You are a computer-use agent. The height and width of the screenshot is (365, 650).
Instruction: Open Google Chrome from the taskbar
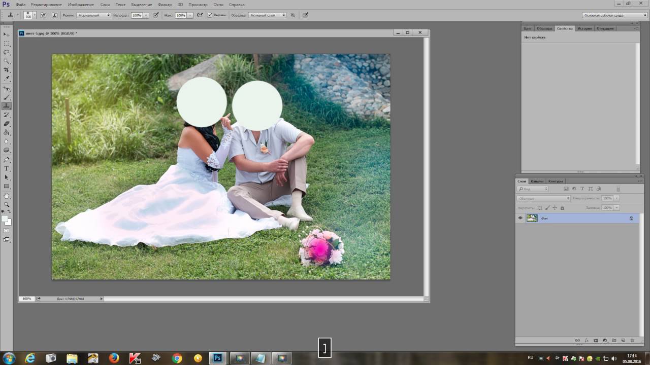(177, 358)
